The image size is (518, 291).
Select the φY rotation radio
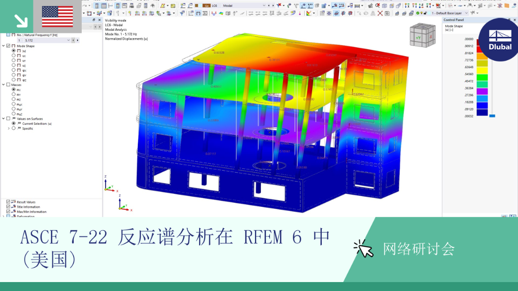pos(13,75)
